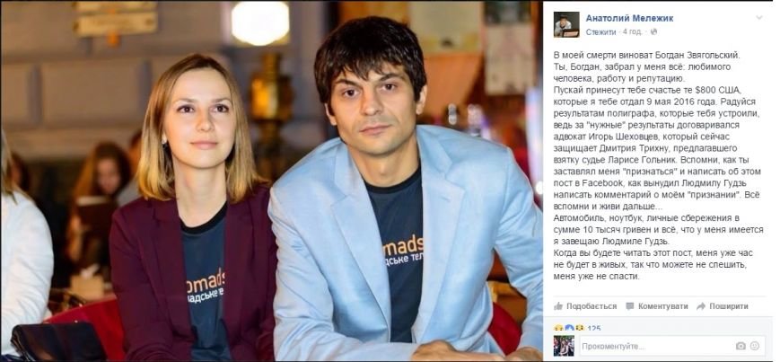
Task: Click the sad reaction emoji
Action: point(557,329)
